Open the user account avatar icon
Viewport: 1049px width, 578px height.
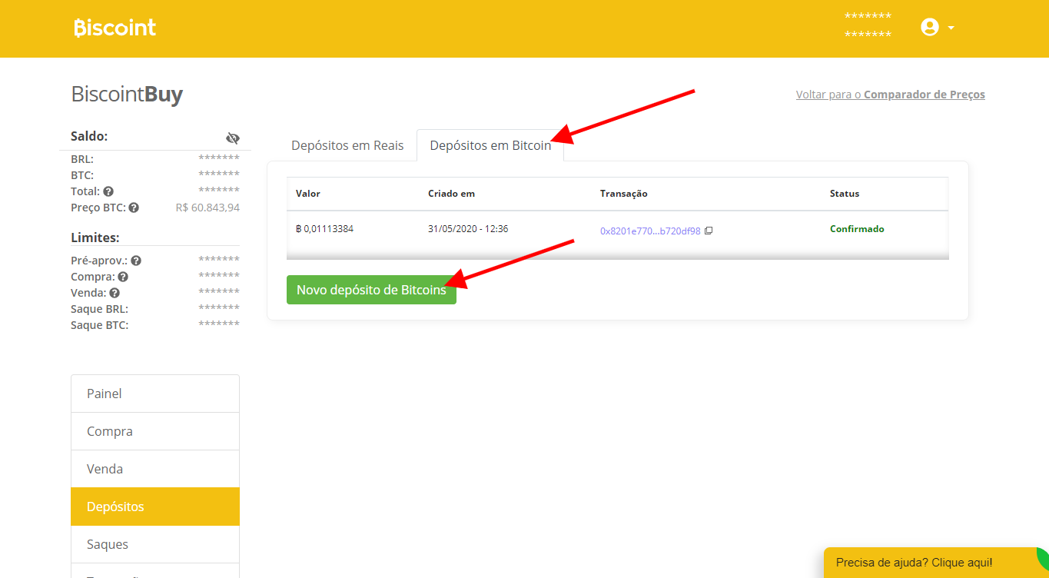930,28
